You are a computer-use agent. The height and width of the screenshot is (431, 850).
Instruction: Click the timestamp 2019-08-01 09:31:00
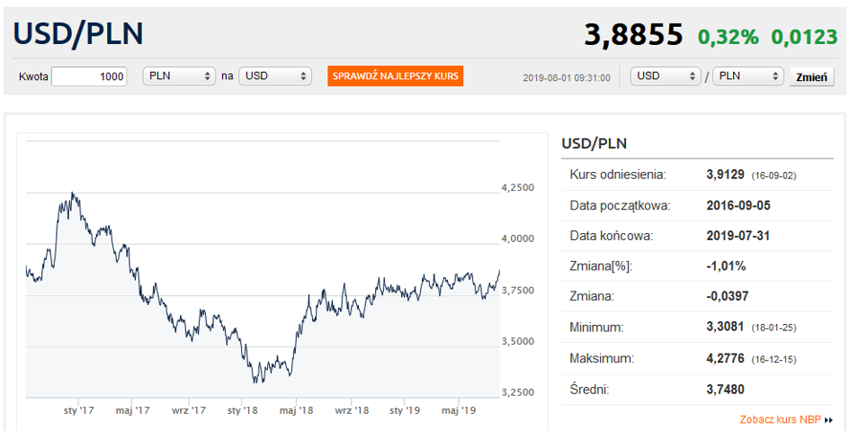(567, 78)
